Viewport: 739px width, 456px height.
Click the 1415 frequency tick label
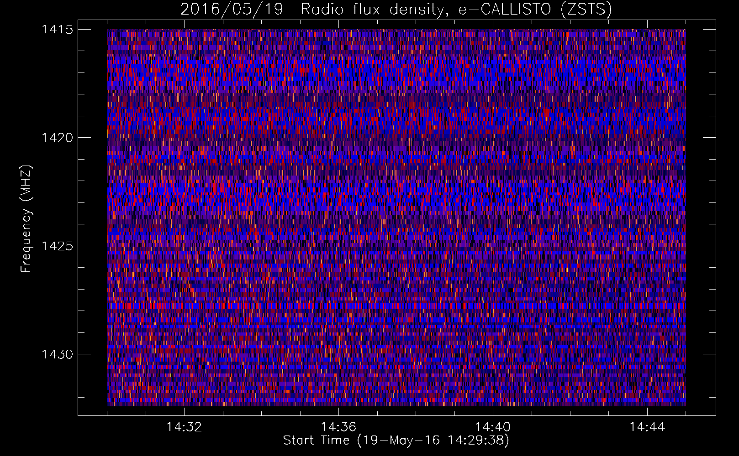click(57, 30)
